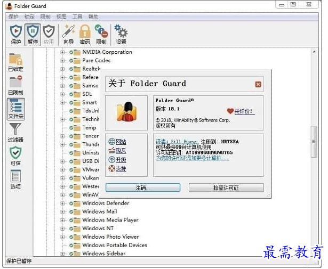Toggle green status mark of Windows Defender
Screen dimensions: 328x269
71,203
